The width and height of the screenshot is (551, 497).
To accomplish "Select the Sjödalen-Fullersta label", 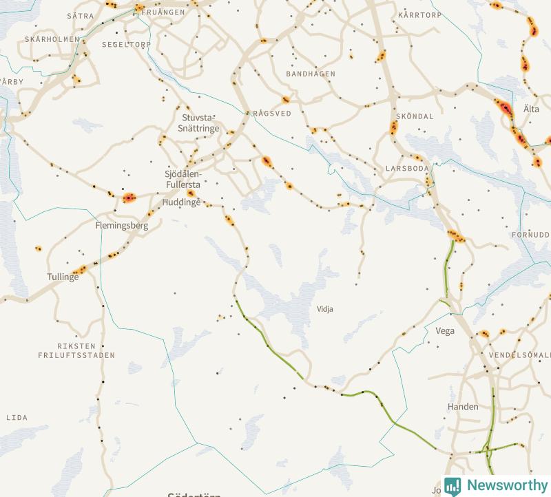I will pos(183,179).
